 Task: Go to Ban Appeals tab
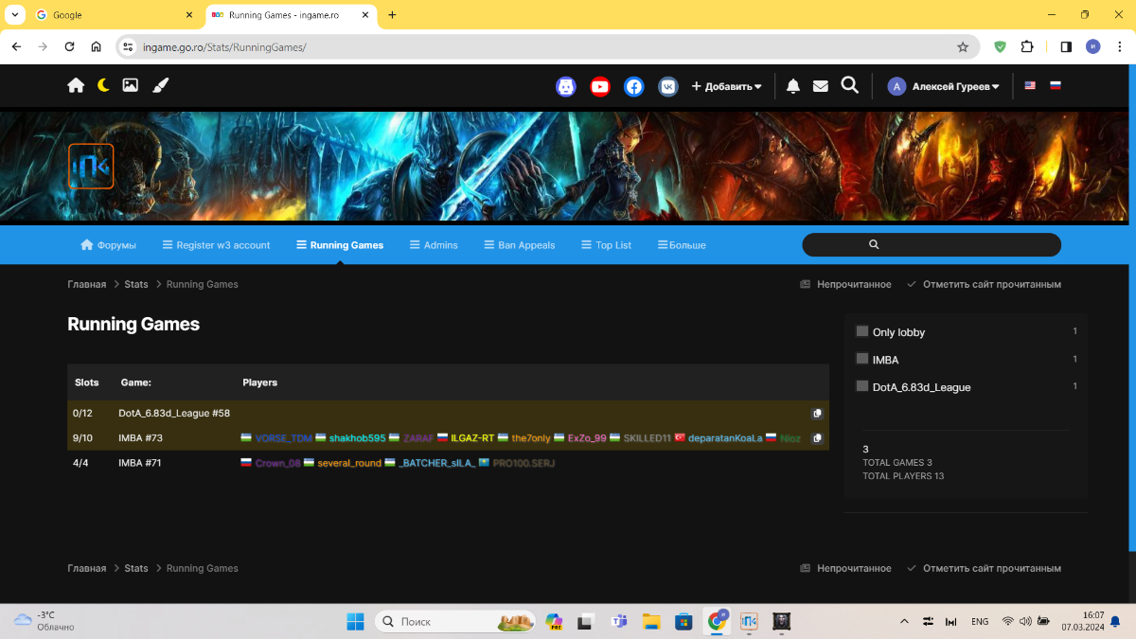point(519,245)
